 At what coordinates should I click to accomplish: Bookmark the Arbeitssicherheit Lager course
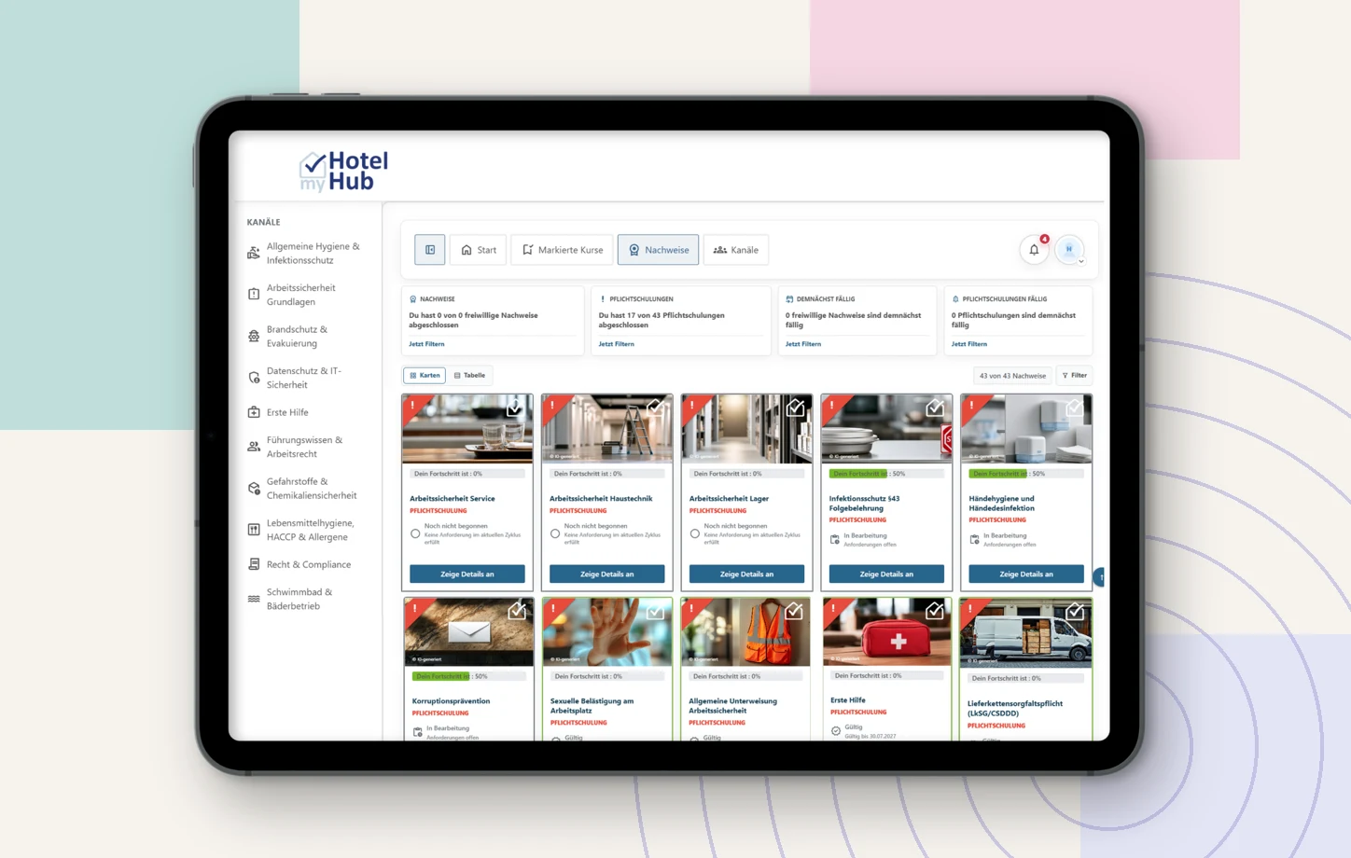[795, 408]
